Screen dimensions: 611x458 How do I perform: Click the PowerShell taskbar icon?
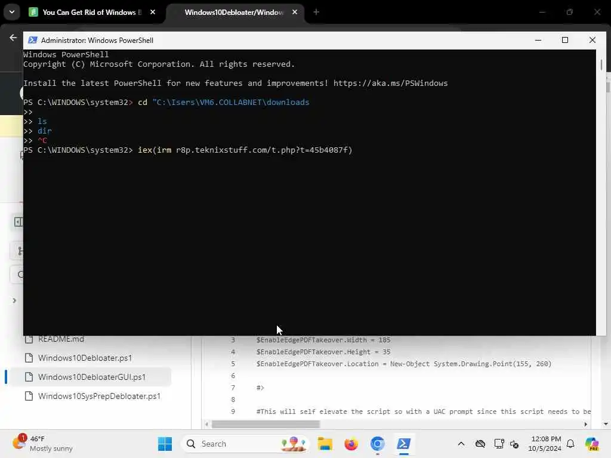pos(404,444)
